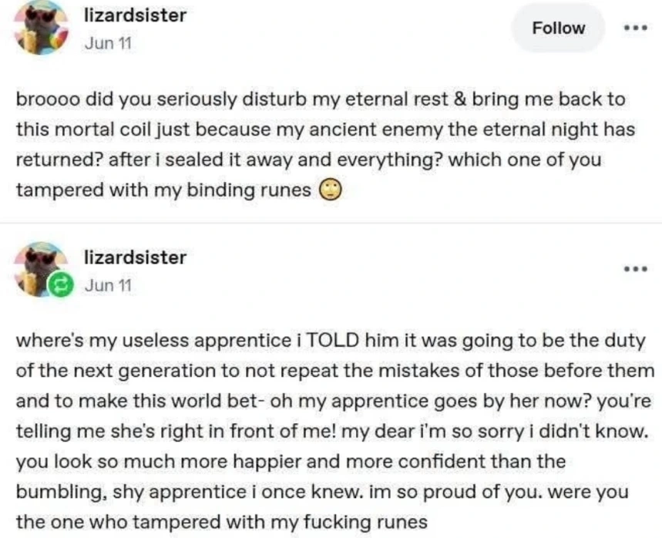Open the lizardsister username on the reblog
The width and height of the screenshot is (662, 538).
pyautogui.click(x=134, y=257)
